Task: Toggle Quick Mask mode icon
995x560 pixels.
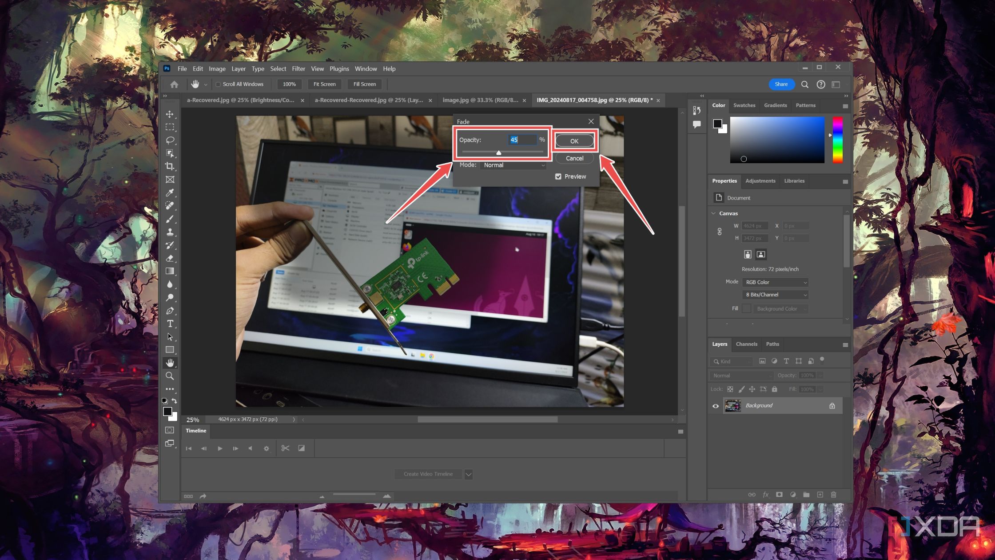Action: click(x=170, y=430)
